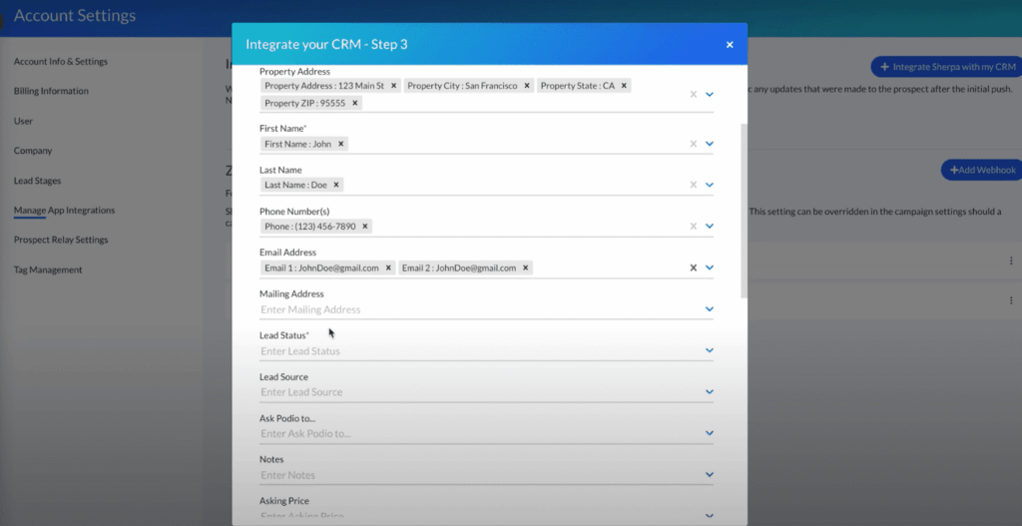Select Manage App Integrations in sidebar
Image resolution: width=1022 pixels, height=526 pixels.
(64, 211)
